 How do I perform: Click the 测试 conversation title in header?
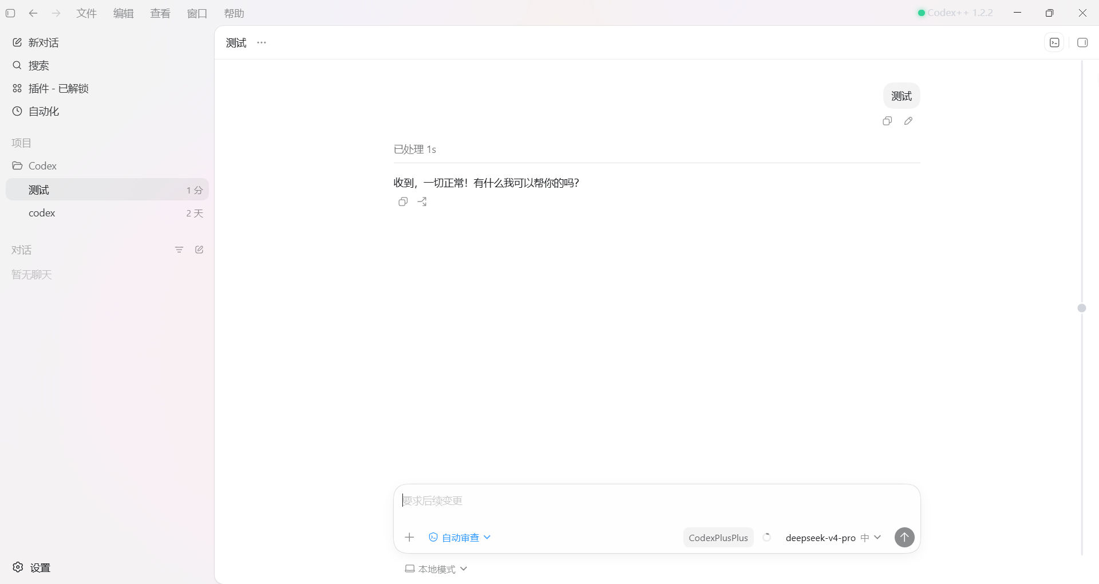pyautogui.click(x=236, y=43)
